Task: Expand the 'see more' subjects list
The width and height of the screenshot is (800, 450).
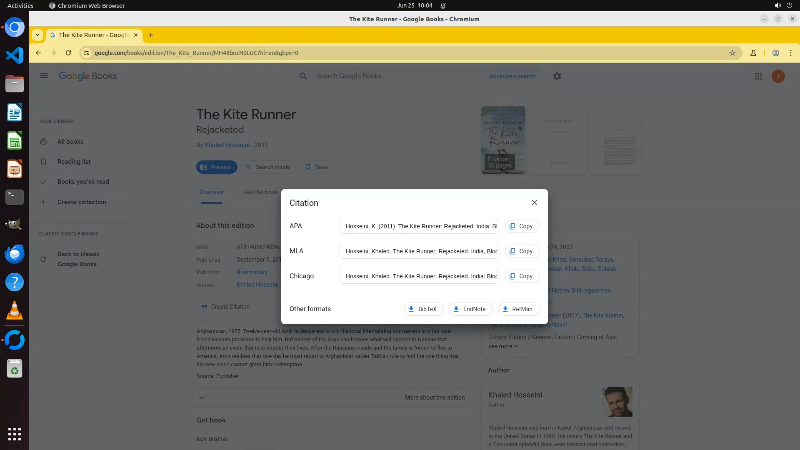Action: click(503, 346)
